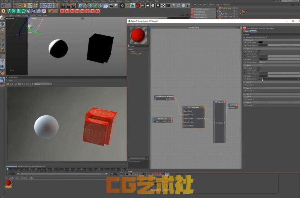Open Edit Render Settings icon

(x=73, y=5)
